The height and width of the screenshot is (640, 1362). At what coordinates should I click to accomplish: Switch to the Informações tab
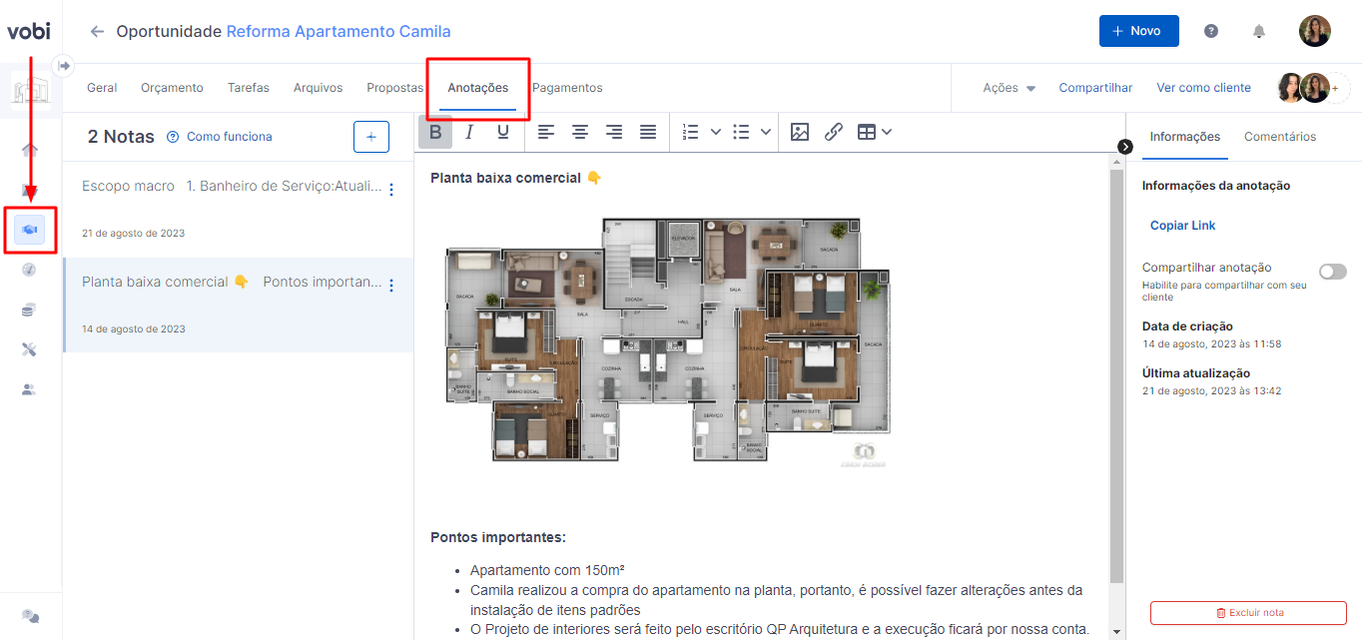[x=1184, y=137]
